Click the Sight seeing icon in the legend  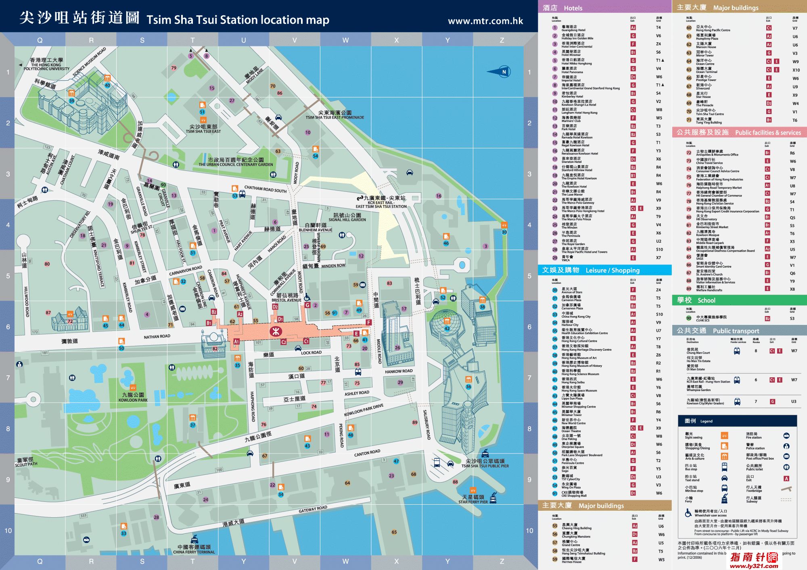[724, 436]
